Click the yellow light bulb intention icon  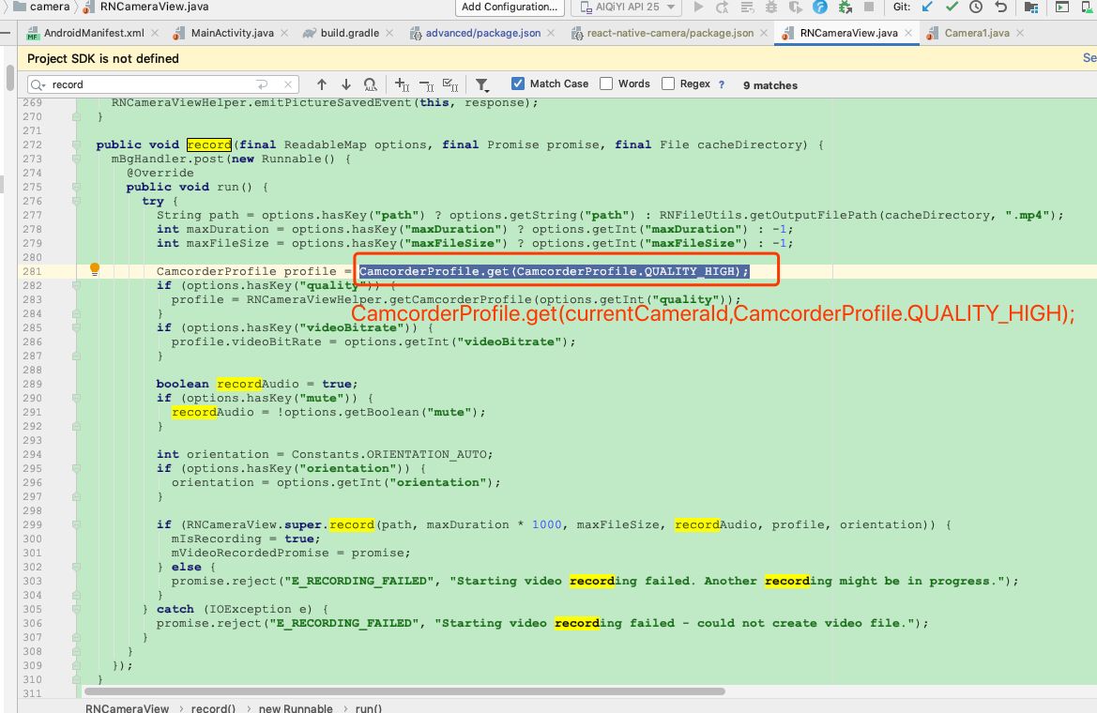94,268
